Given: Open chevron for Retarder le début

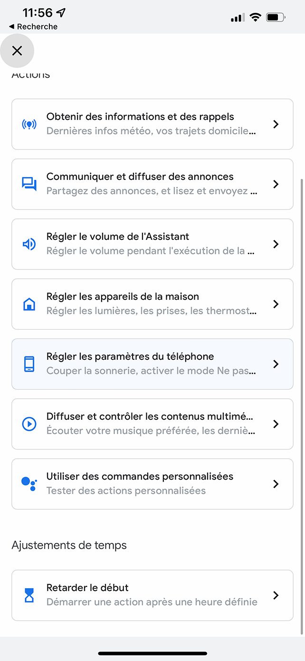Looking at the screenshot, I should click(x=276, y=595).
